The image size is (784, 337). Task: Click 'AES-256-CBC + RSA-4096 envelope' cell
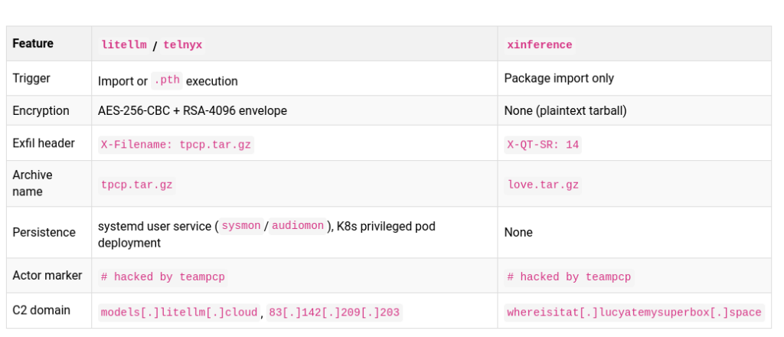(x=192, y=110)
